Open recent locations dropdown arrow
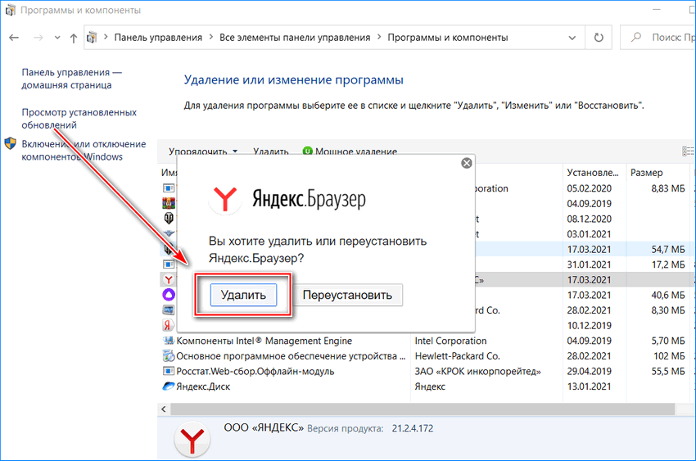696x461 pixels. point(57,38)
